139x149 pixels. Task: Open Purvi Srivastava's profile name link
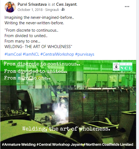32,4
